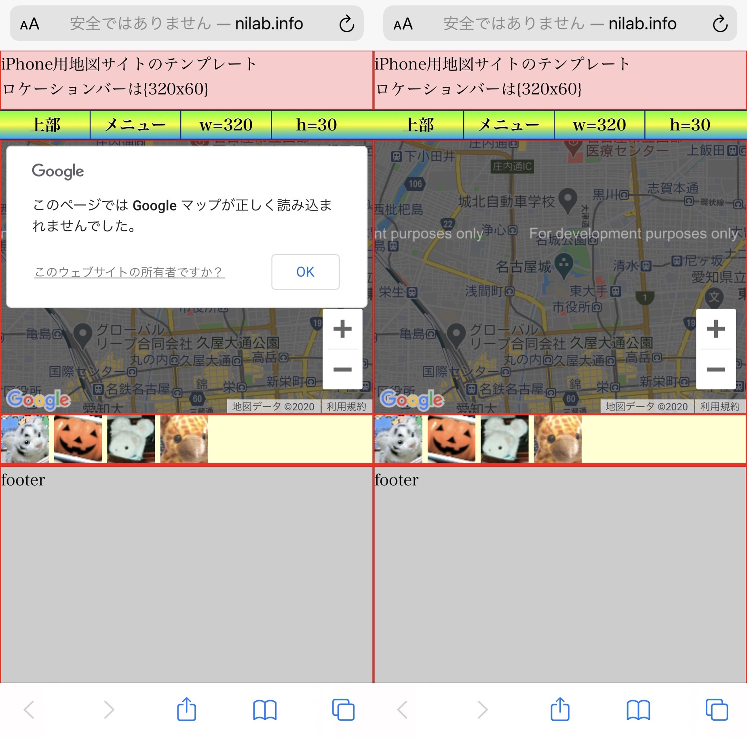Zoom in on the right map
This screenshot has width=747, height=738.
pyautogui.click(x=716, y=329)
